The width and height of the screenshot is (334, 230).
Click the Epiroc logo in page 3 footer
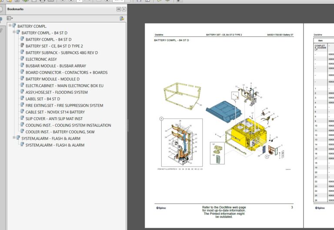tap(161, 208)
